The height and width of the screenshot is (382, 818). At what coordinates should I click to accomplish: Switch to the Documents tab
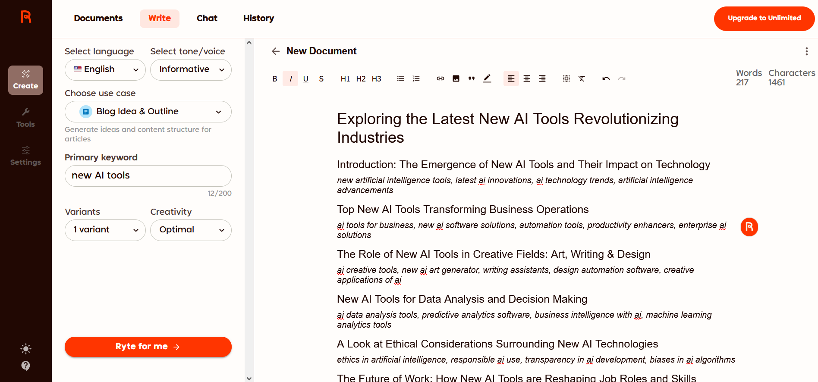[98, 19]
